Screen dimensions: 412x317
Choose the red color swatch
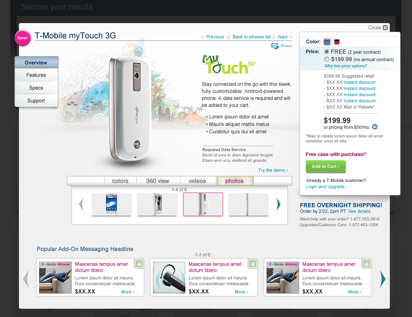coord(337,42)
